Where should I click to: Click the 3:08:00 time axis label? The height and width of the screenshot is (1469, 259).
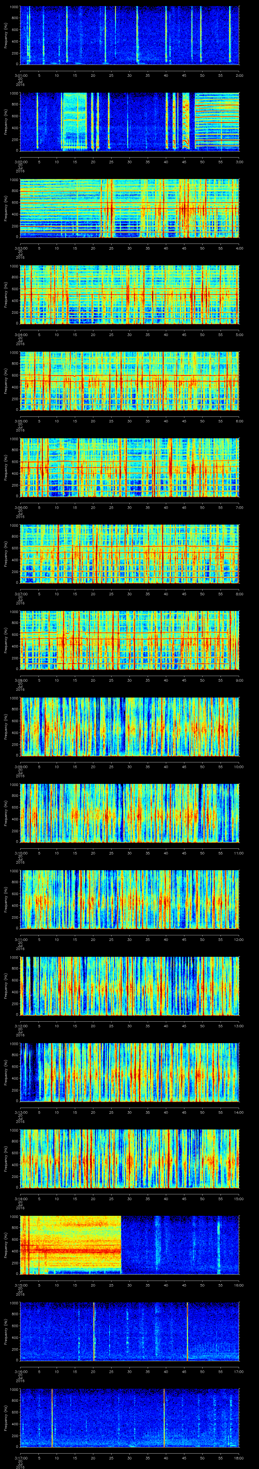pyautogui.click(x=20, y=680)
